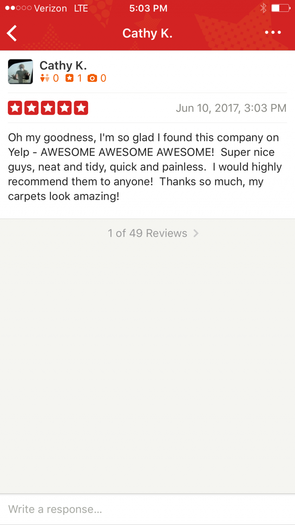295x525 pixels.
Task: Click the friends count icon
Action: pyautogui.click(x=45, y=78)
